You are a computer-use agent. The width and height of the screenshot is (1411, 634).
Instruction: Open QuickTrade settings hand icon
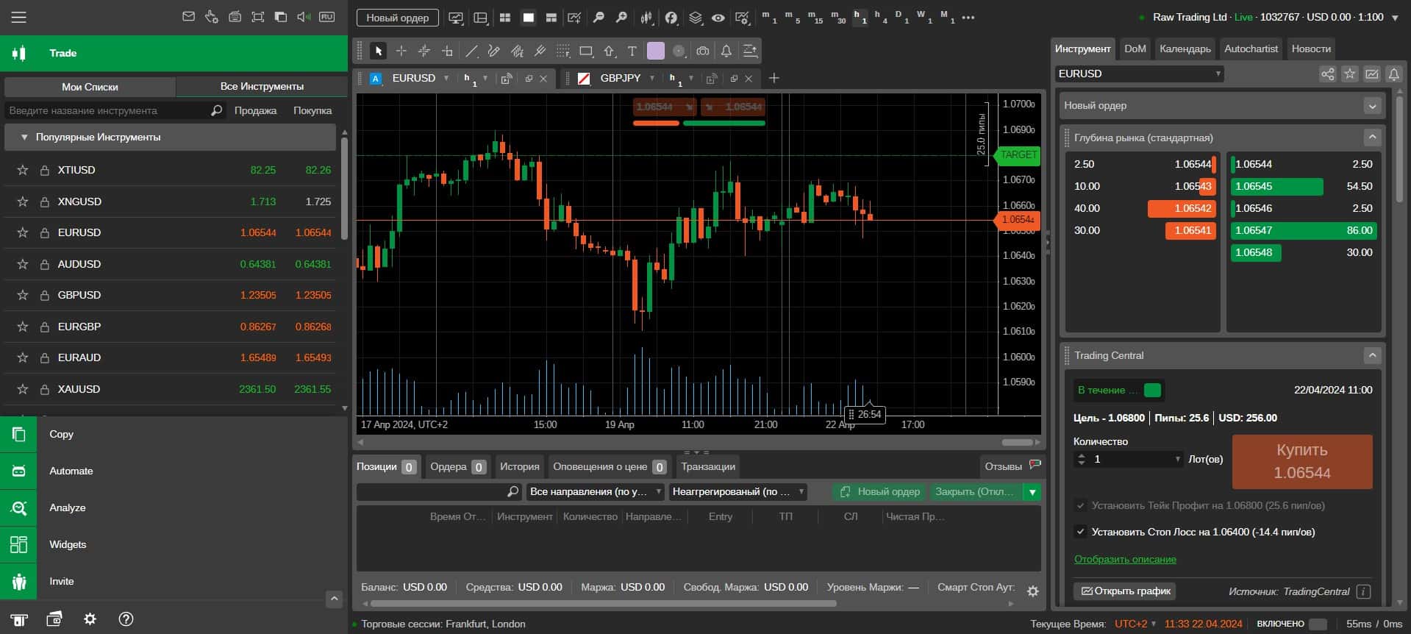[x=212, y=17]
